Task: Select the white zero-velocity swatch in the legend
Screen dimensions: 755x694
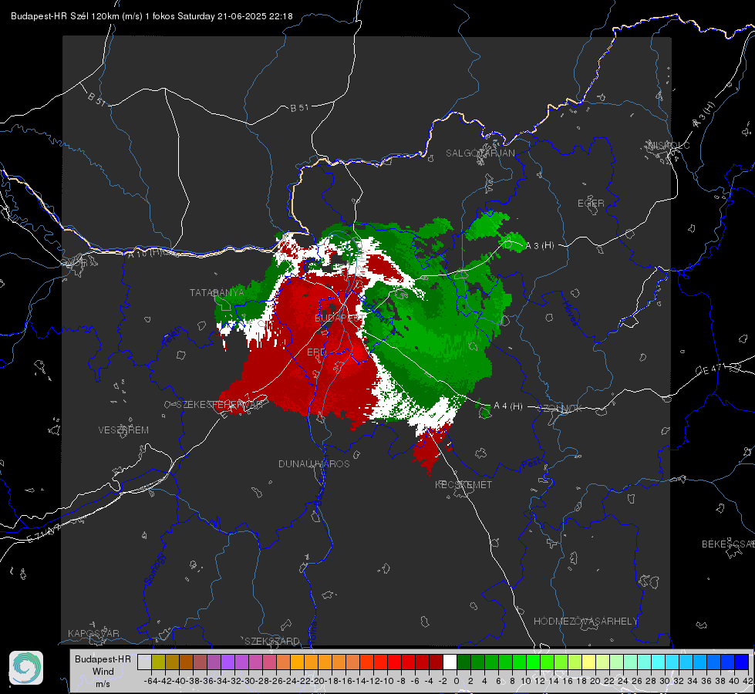Action: 450,662
